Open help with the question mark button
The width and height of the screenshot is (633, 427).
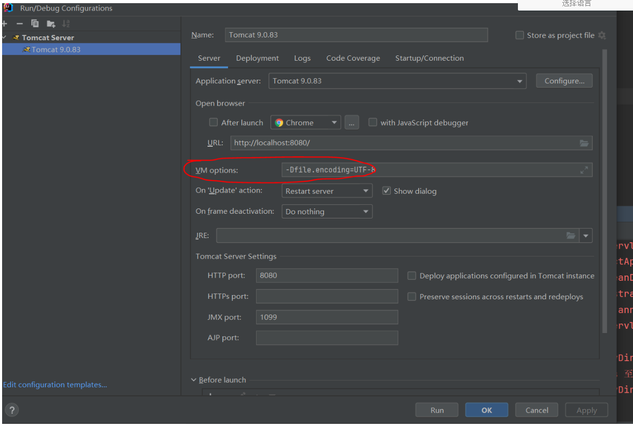(12, 410)
